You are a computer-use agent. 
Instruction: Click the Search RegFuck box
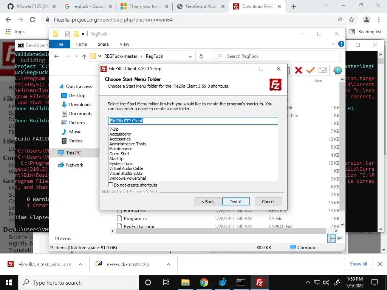(x=276, y=56)
